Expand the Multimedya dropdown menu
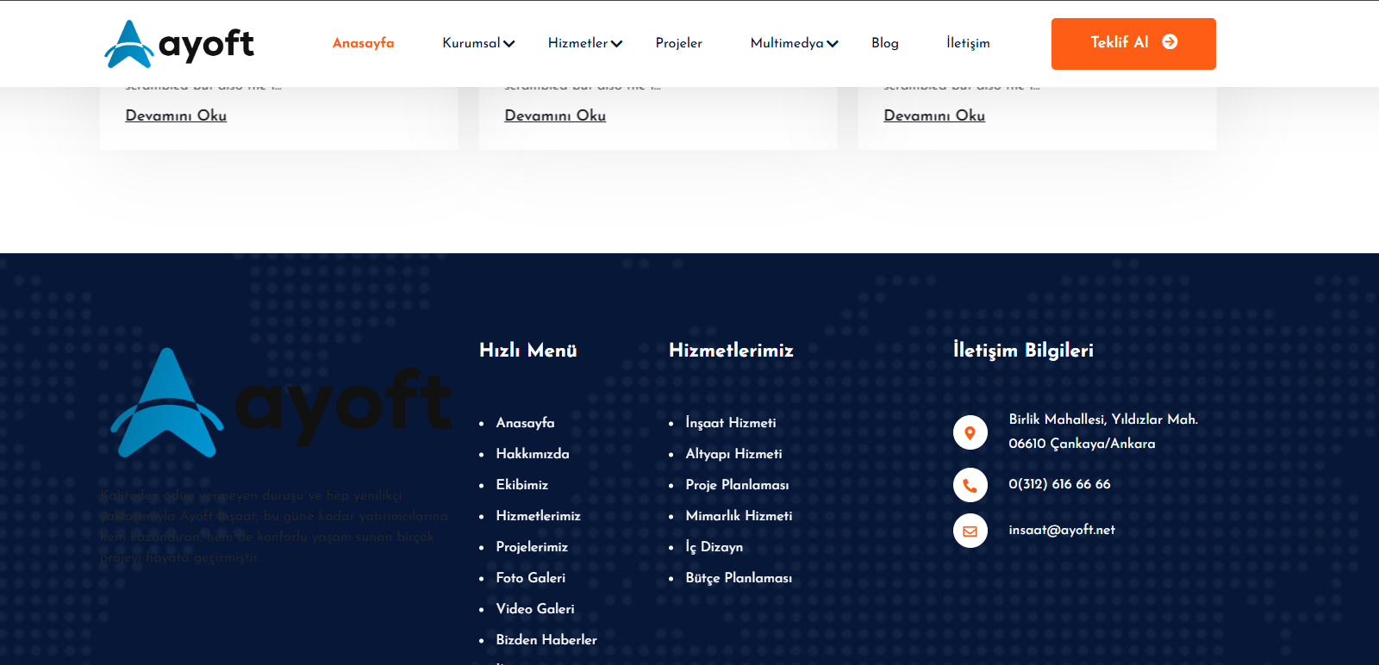Screen dimensions: 1379x665 point(794,43)
